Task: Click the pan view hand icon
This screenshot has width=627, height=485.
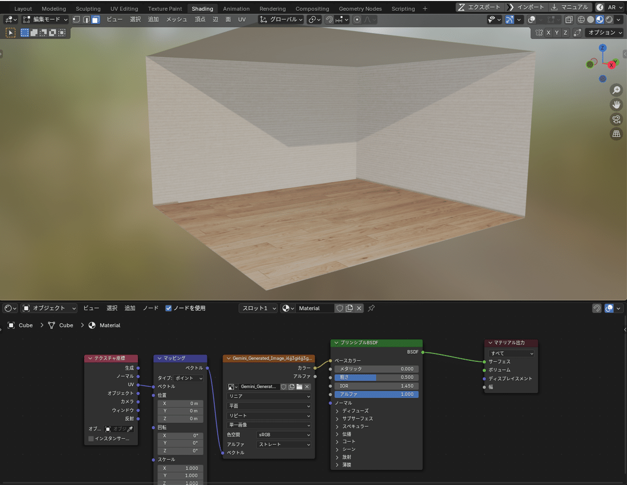Action: coord(616,104)
